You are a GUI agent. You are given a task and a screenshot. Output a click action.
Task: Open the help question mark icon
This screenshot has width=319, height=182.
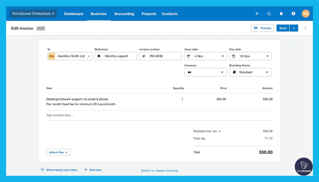[x=293, y=14]
